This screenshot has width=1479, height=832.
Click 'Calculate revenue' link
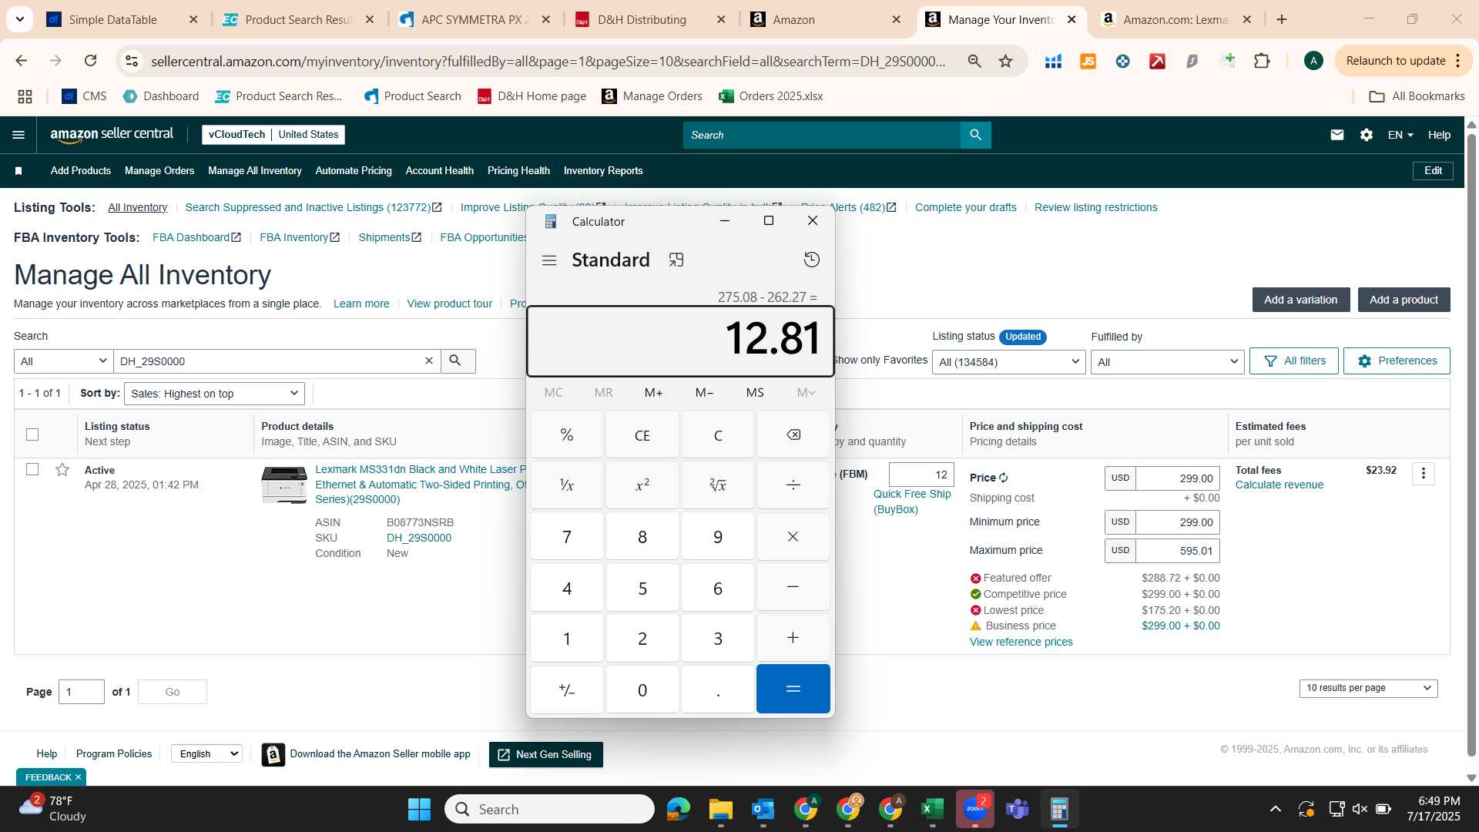(x=1279, y=485)
